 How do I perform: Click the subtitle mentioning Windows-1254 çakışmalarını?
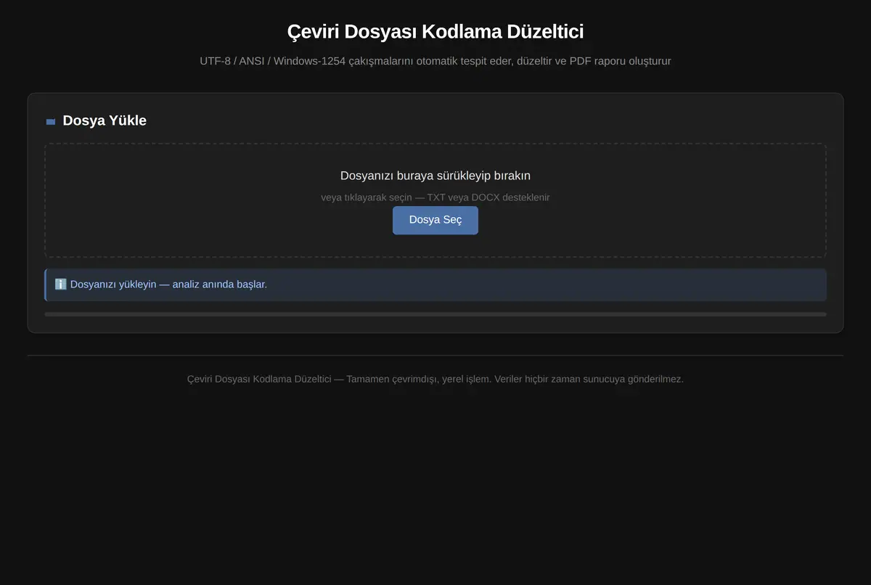435,61
